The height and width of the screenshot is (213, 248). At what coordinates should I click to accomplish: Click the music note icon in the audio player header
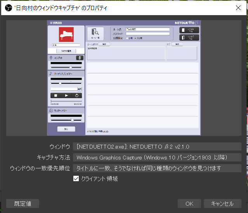tap(51, 74)
